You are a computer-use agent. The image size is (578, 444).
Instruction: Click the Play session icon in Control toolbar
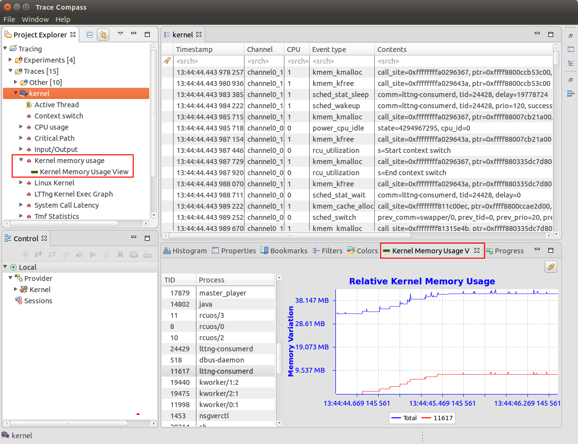[93, 255]
